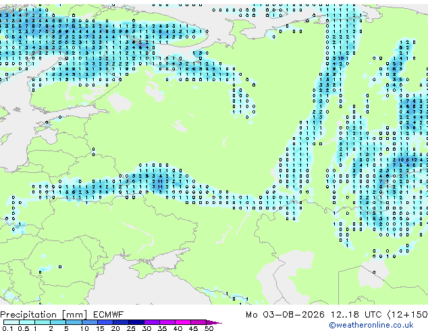
Task: Click the above-50 arrow tip of the legend
Action: (x=214, y=322)
